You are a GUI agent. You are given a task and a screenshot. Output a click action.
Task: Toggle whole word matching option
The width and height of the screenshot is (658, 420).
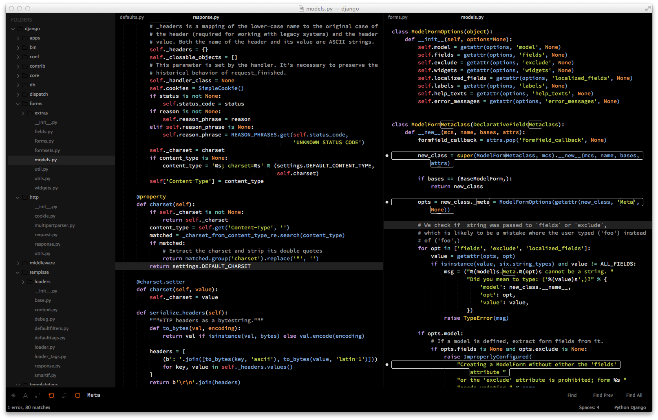[x=38, y=395]
